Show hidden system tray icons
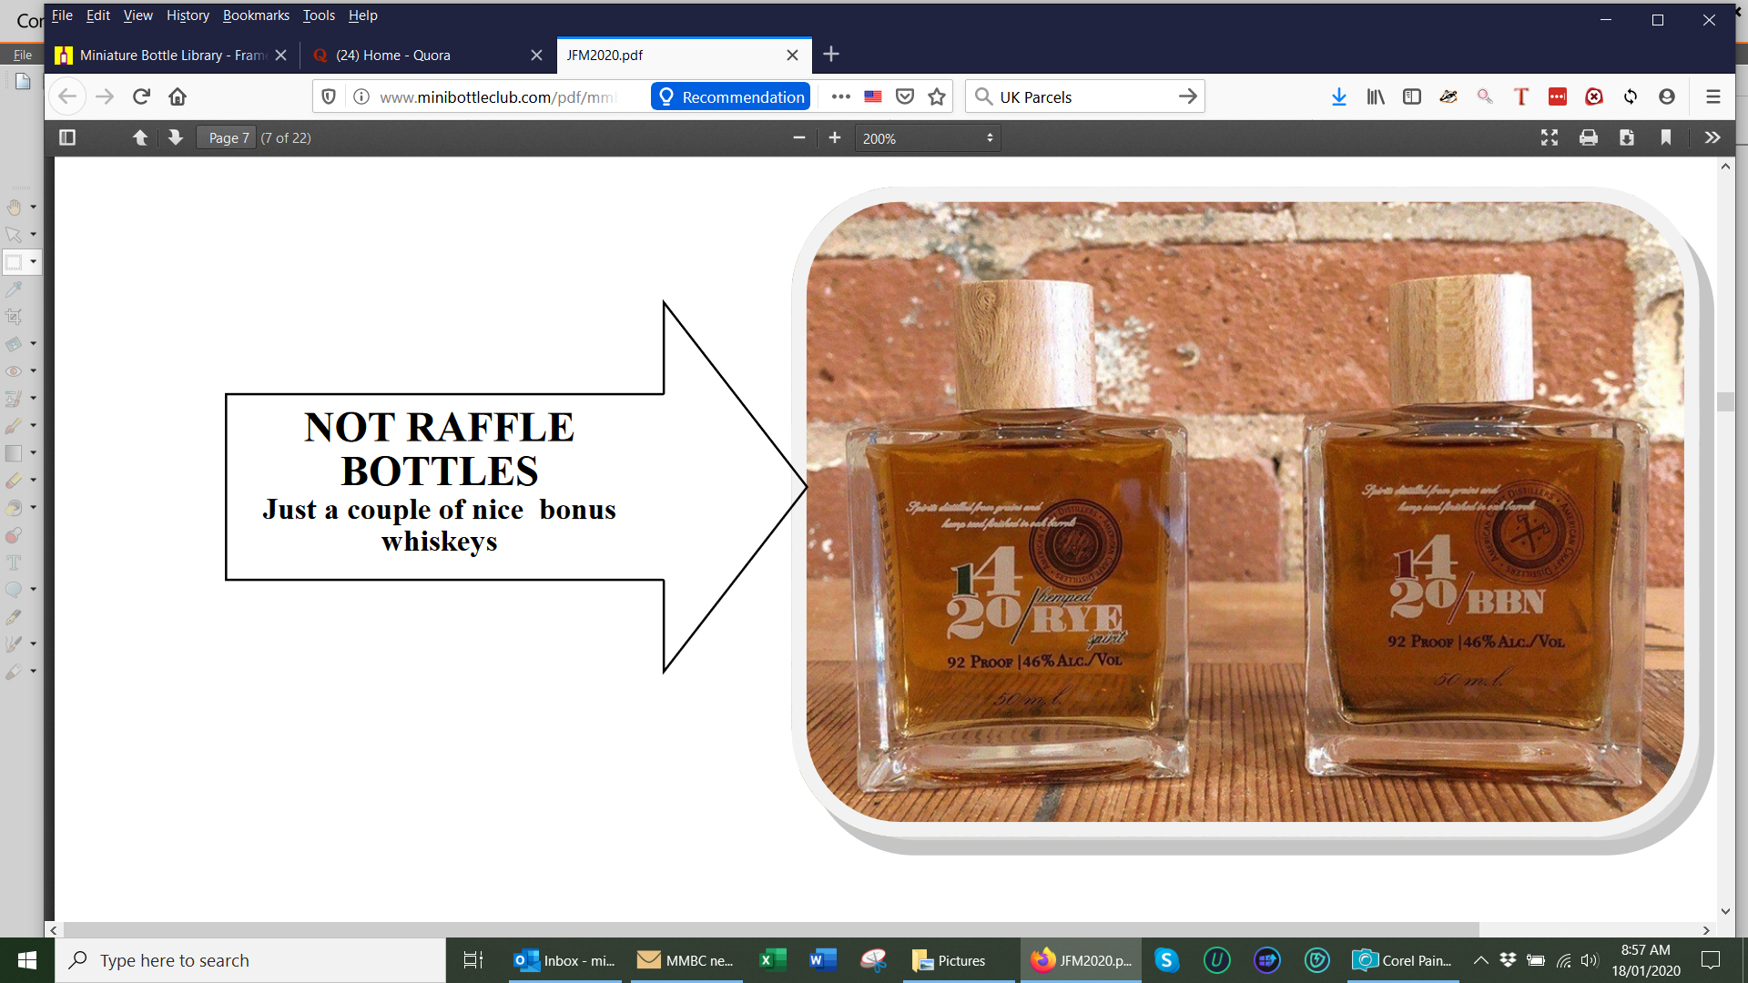 pos(1481,960)
